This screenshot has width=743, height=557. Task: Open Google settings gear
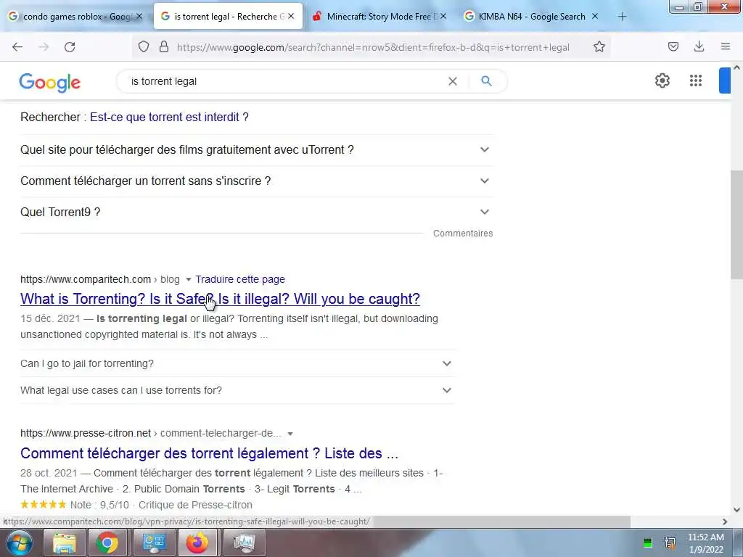(x=662, y=81)
